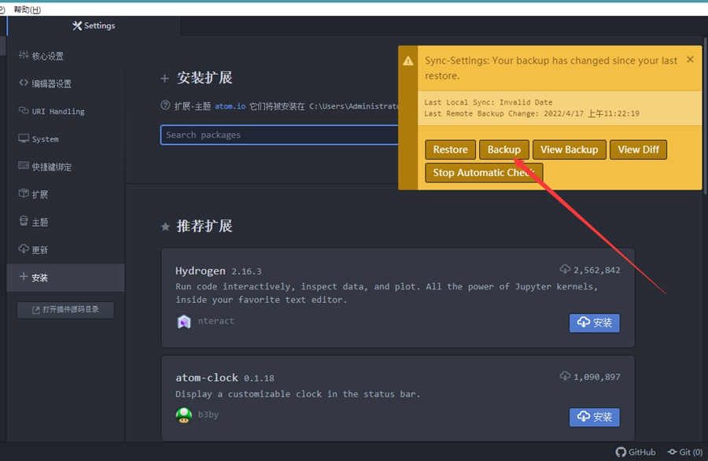Image resolution: width=708 pixels, height=461 pixels.
Task: Click the Search packages input field
Action: 279,135
